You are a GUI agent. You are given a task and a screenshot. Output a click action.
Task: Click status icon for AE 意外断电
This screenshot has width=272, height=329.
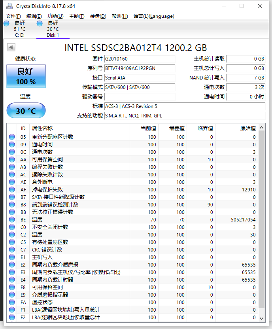pos(12,182)
